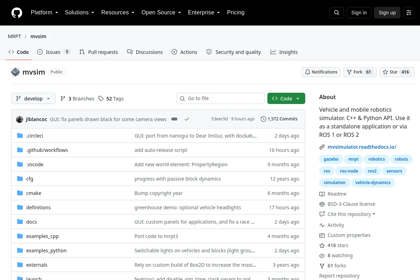Click the cfg folder icon
Image resolution: width=420 pixels, height=280 pixels.
click(x=20, y=179)
